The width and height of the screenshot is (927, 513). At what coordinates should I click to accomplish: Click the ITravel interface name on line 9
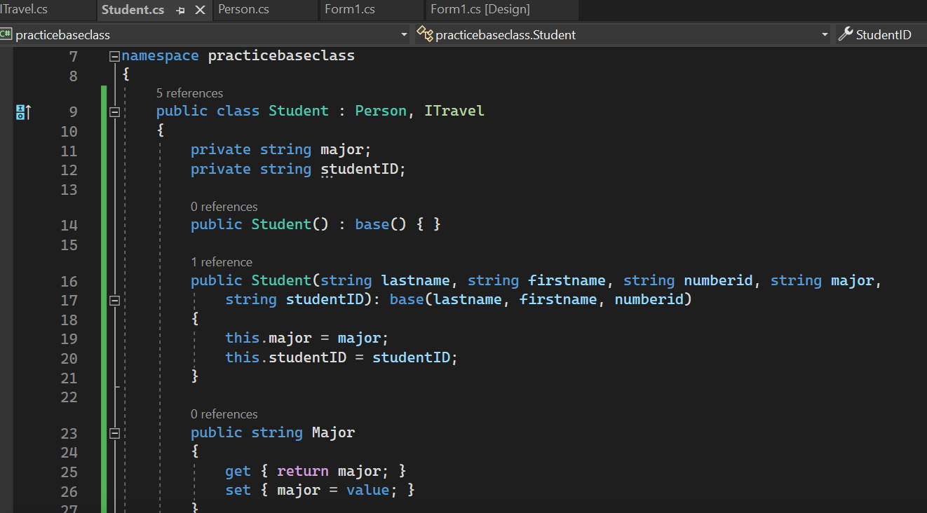[454, 111]
